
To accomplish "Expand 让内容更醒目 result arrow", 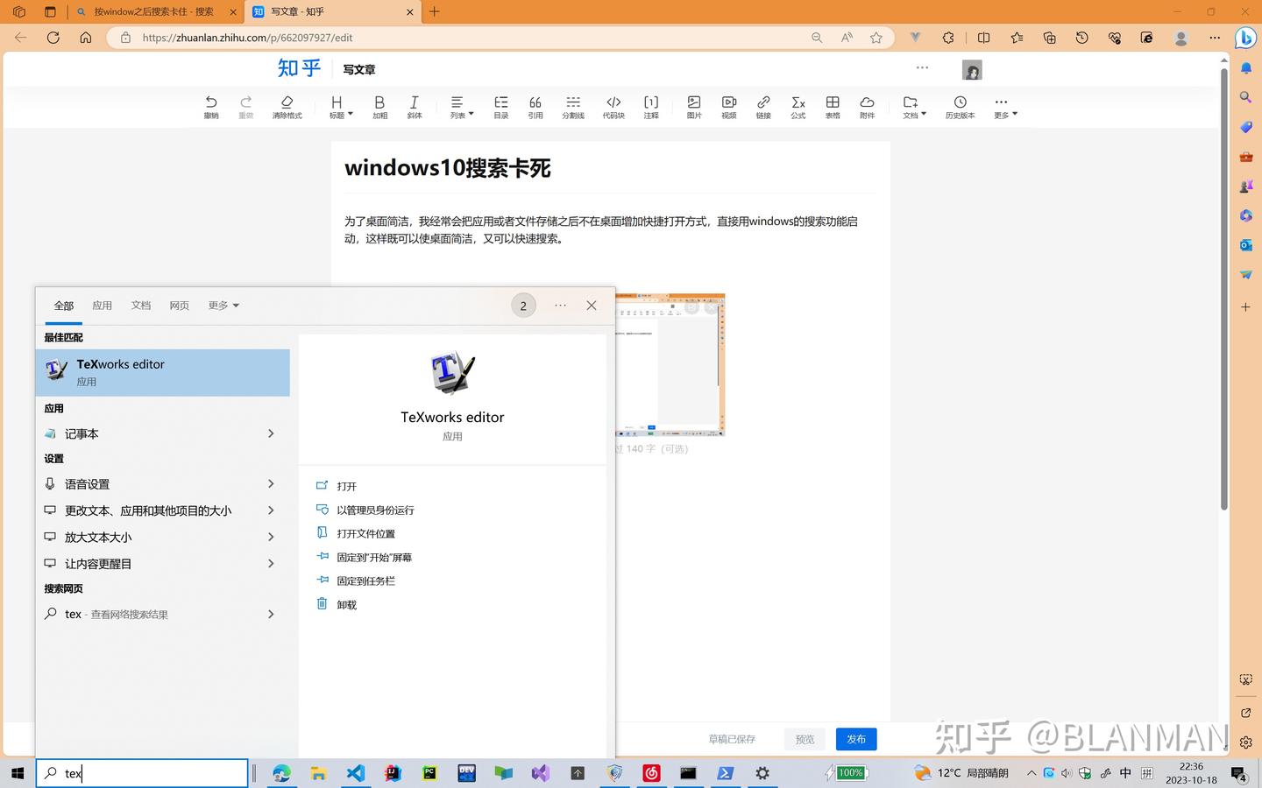I will 271,563.
